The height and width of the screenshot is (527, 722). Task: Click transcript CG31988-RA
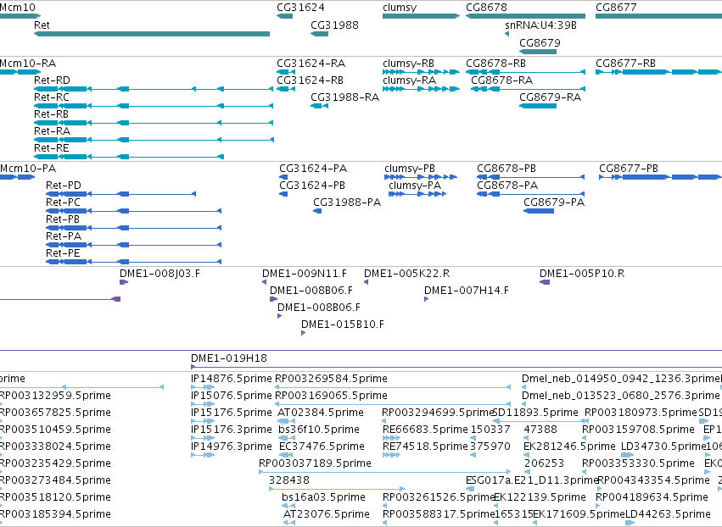pyautogui.click(x=320, y=106)
